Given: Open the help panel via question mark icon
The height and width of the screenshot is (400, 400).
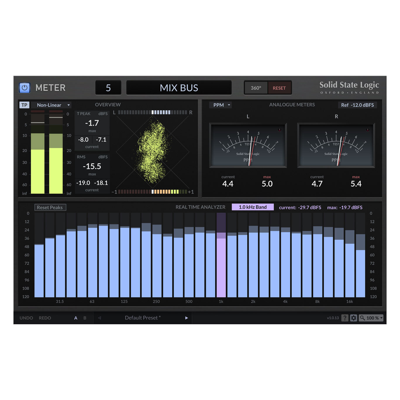Looking at the screenshot, I should 345,318.
